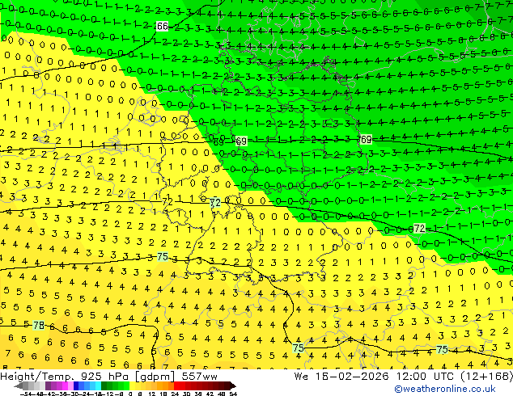Click the 'We 18-02-2026 12:00 UTC' forecast timestamp
The image size is (513, 396).
[375, 377]
